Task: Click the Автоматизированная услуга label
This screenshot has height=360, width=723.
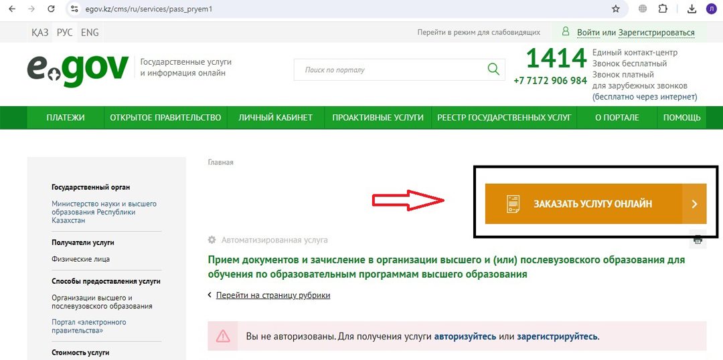Action: point(274,240)
